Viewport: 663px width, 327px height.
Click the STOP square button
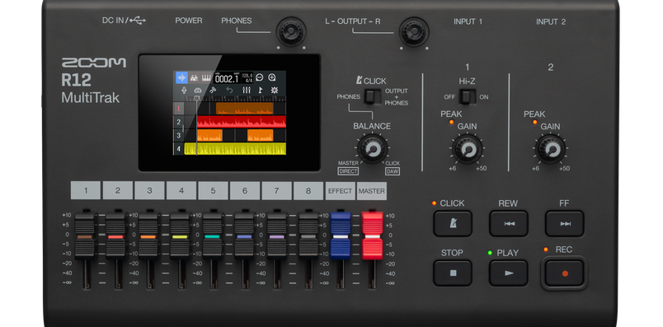[x=453, y=273]
